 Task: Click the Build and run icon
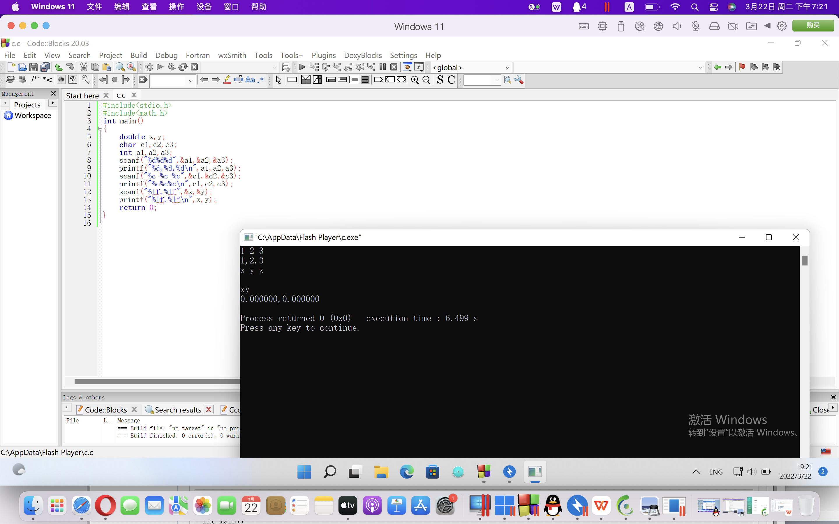171,67
